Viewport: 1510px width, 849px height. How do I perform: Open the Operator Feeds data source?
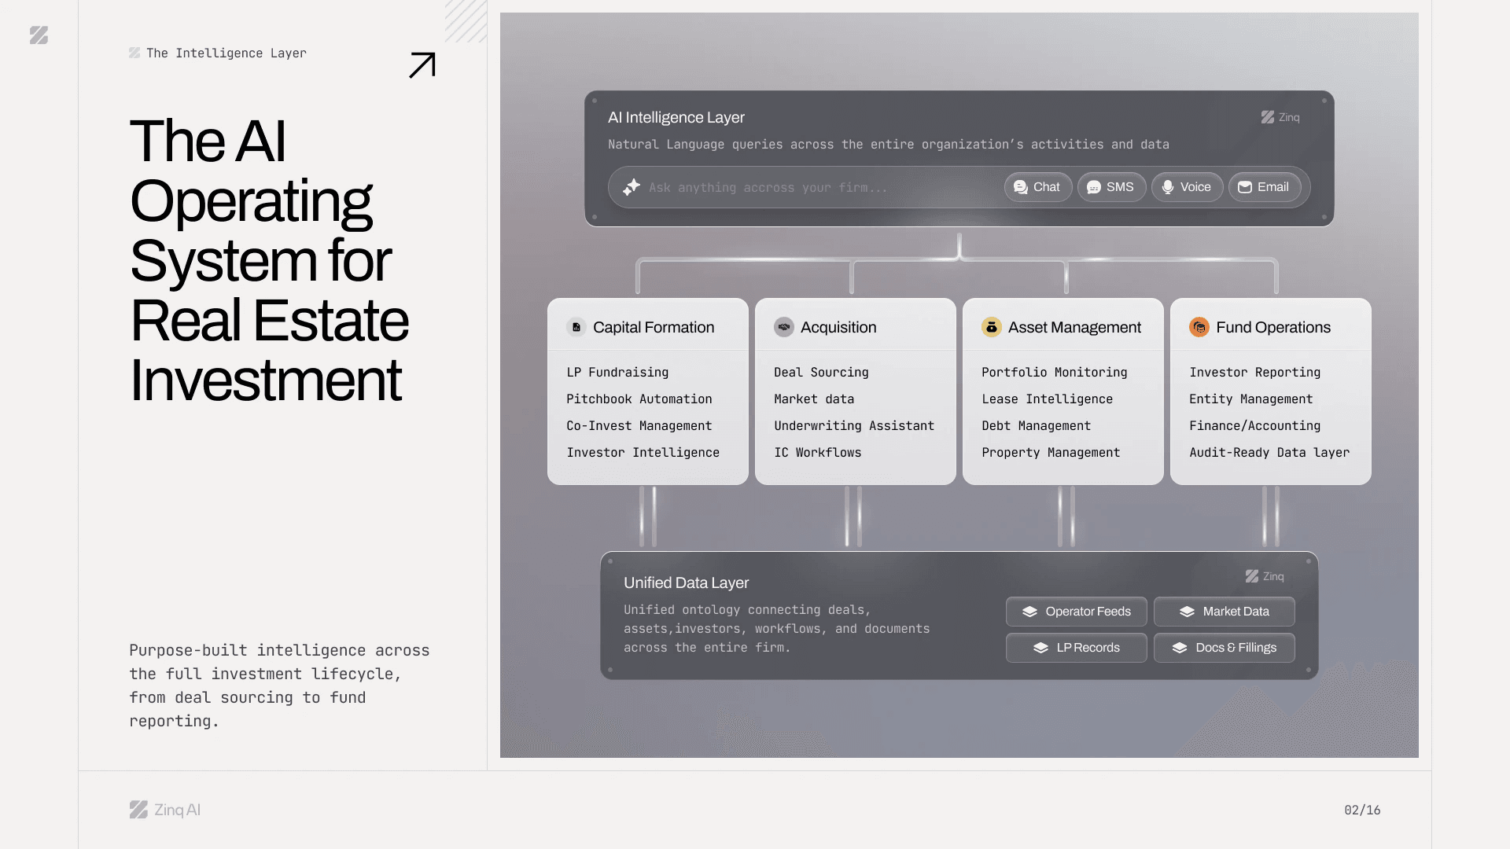coord(1076,612)
